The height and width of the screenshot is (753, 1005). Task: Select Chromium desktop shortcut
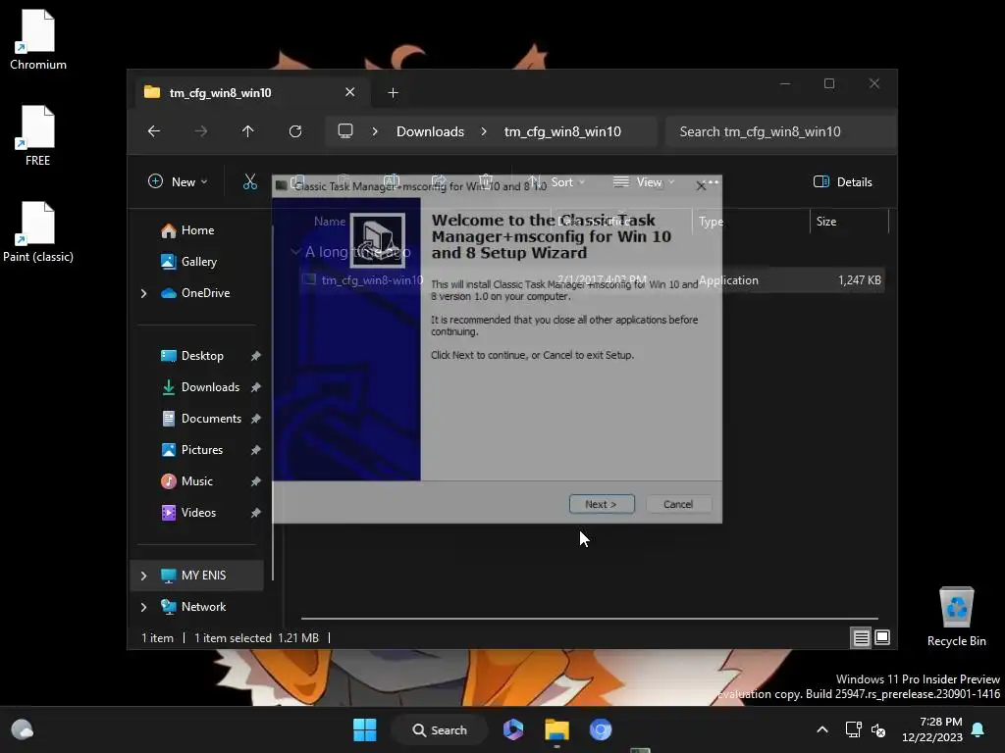(38, 39)
